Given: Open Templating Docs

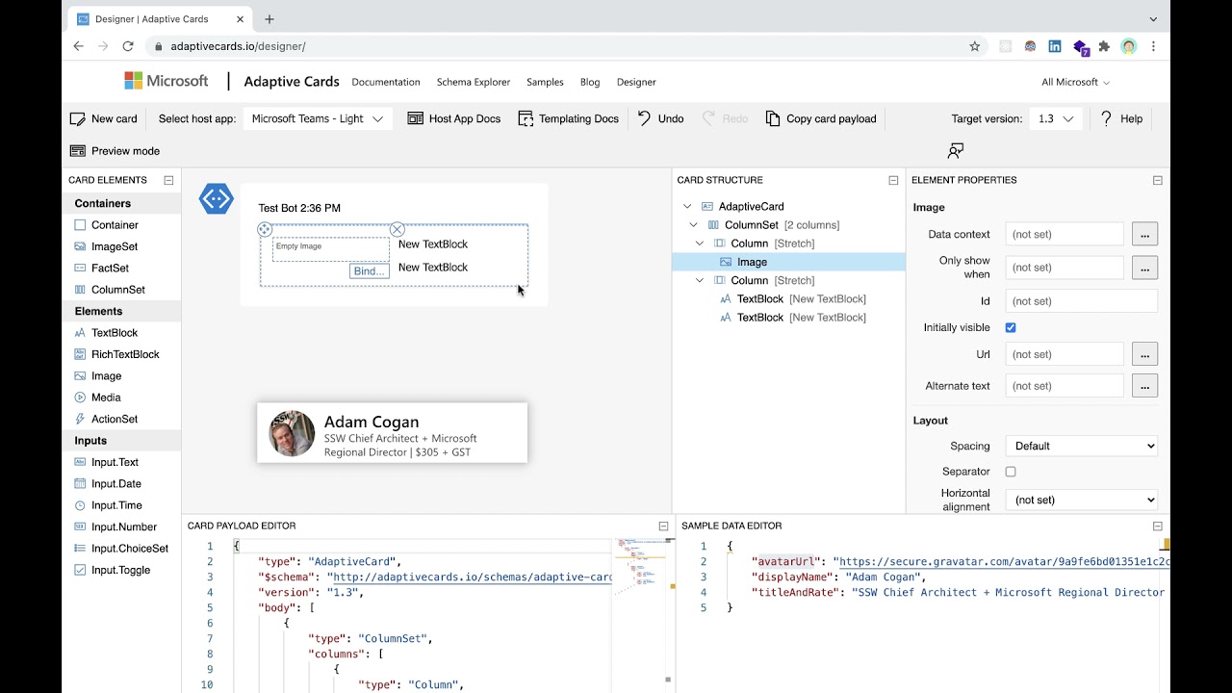Looking at the screenshot, I should pos(568,119).
